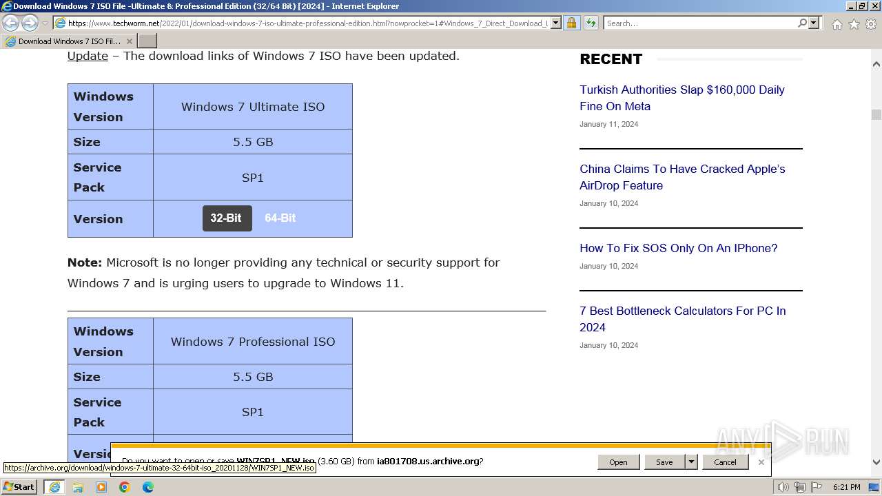Expand the address bar autocomplete dropdown
This screenshot has width=882, height=496.
point(556,23)
